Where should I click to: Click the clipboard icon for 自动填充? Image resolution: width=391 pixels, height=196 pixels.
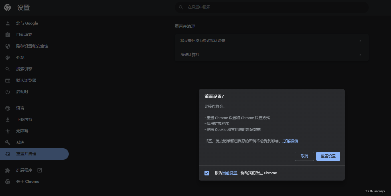(8, 35)
